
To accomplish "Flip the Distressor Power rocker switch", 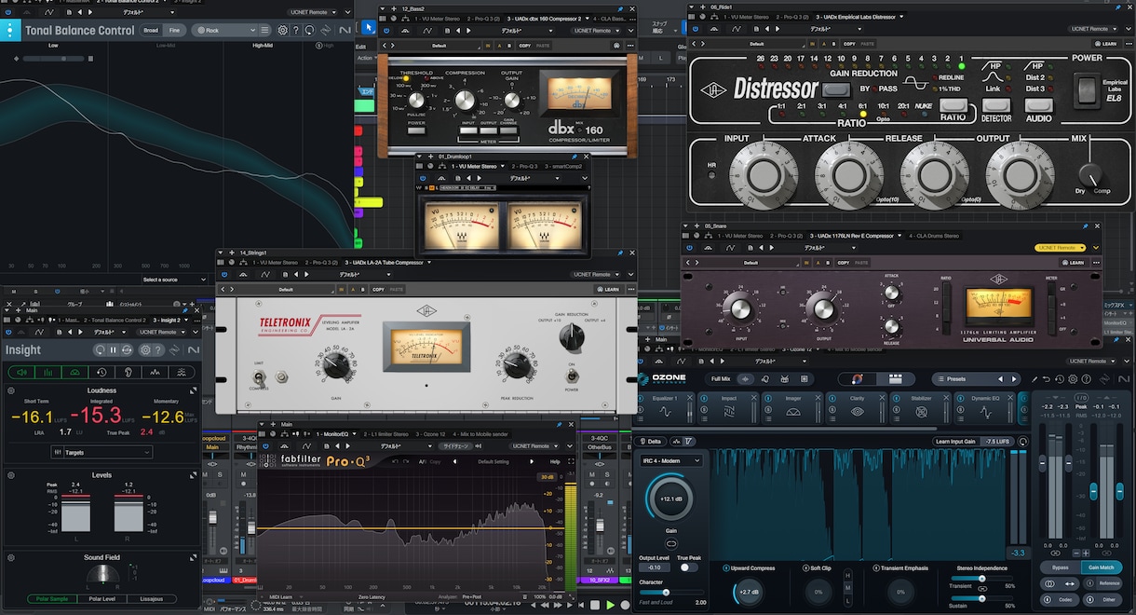I will [x=1087, y=90].
